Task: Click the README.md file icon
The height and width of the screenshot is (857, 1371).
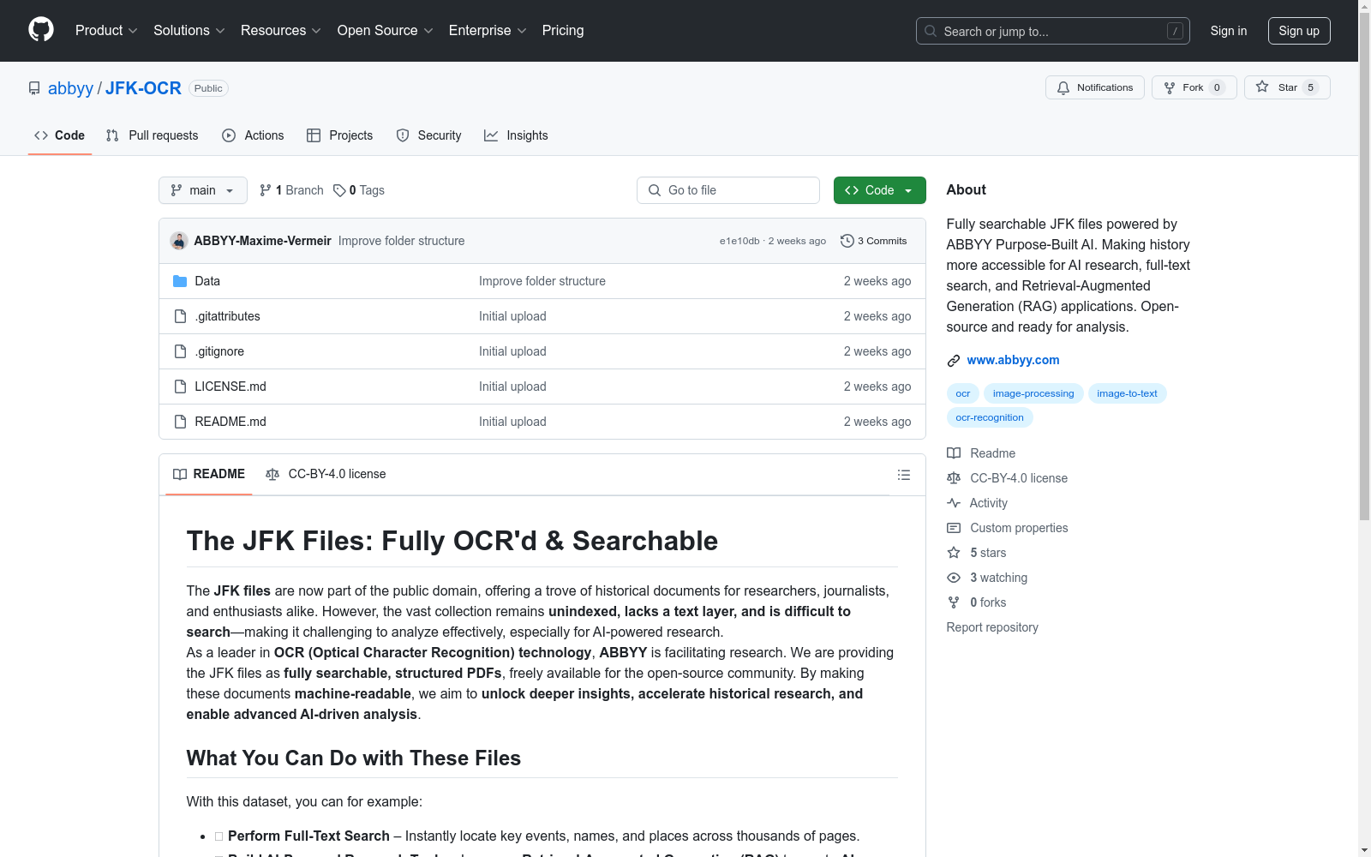Action: [180, 422]
